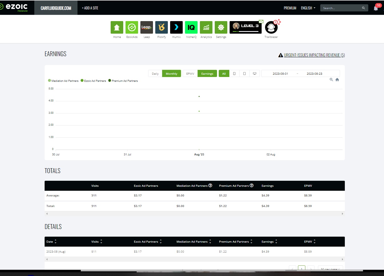Toggle Premium Ad Partners legend series
This screenshot has width=384, height=276.
(x=123, y=81)
